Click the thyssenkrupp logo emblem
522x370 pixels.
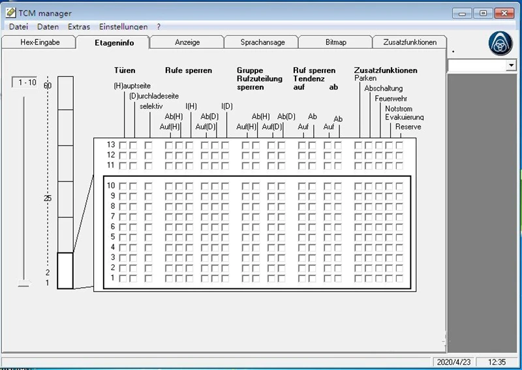(500, 44)
